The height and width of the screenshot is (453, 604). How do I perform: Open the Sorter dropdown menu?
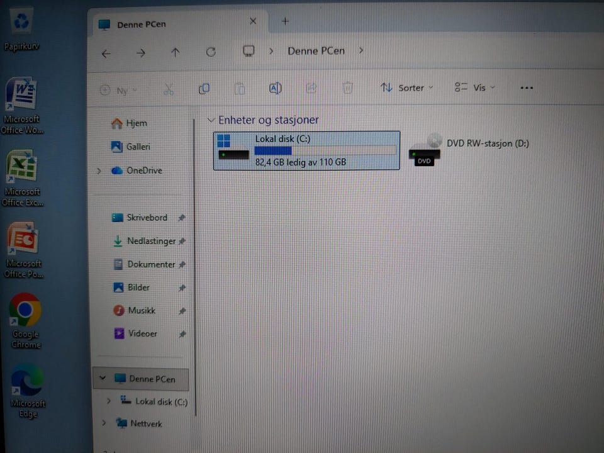click(x=407, y=88)
